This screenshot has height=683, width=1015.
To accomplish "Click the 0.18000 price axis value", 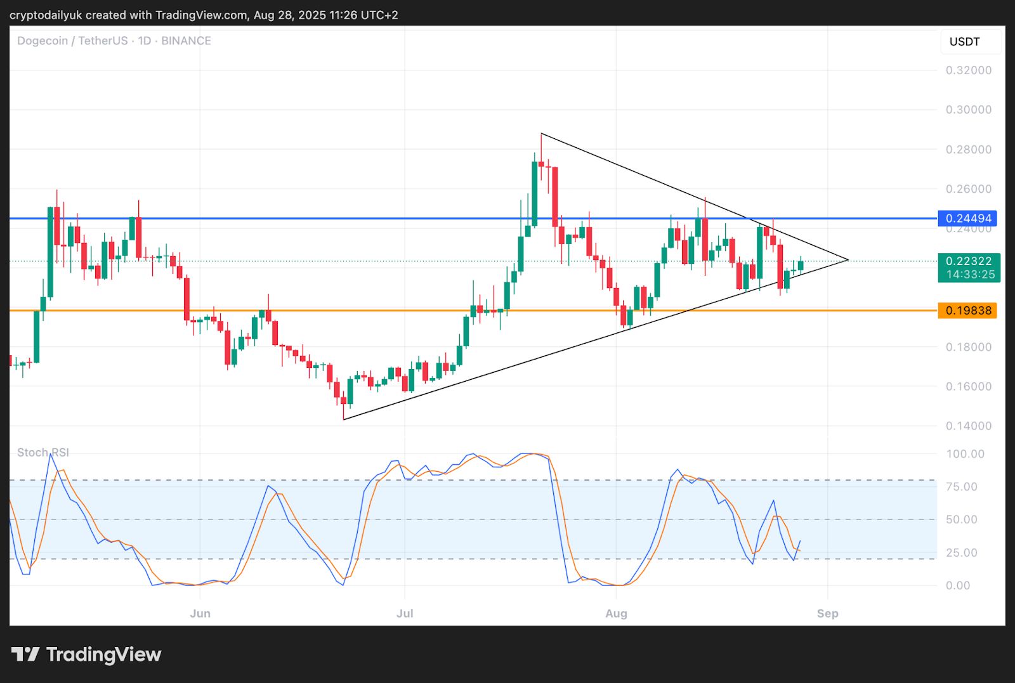I will pyautogui.click(x=969, y=347).
